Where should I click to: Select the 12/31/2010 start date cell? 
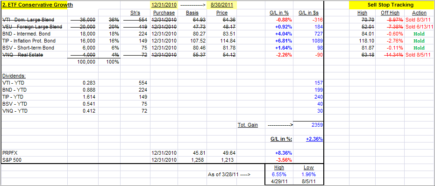click(164, 5)
